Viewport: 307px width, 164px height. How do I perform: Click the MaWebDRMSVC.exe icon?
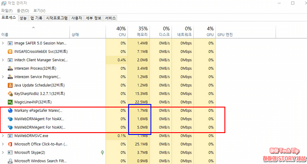(10, 136)
